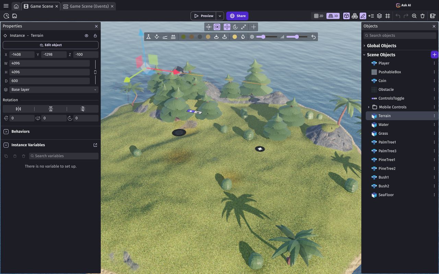Go to the home page tab
The width and height of the screenshot is (439, 274).
tap(16, 6)
